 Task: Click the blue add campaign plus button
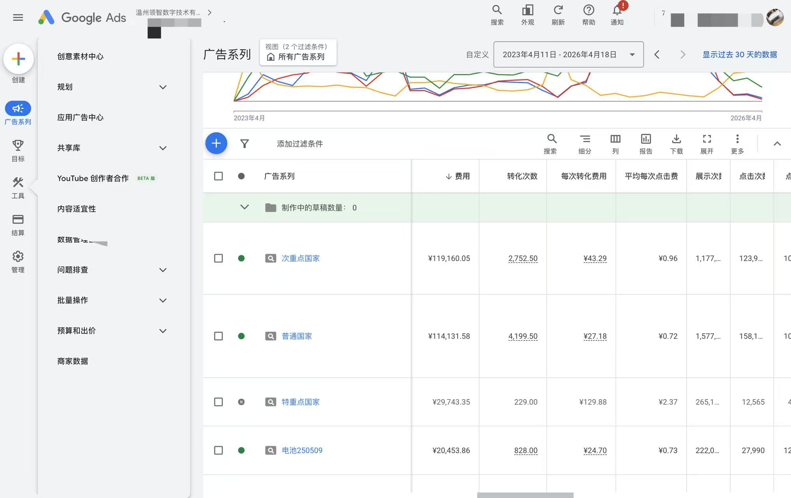point(216,143)
